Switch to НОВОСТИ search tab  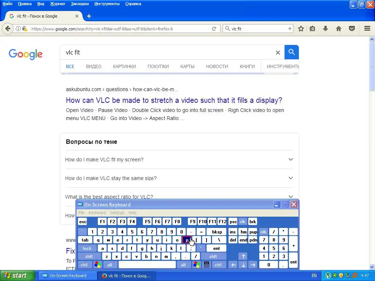pyautogui.click(x=217, y=67)
